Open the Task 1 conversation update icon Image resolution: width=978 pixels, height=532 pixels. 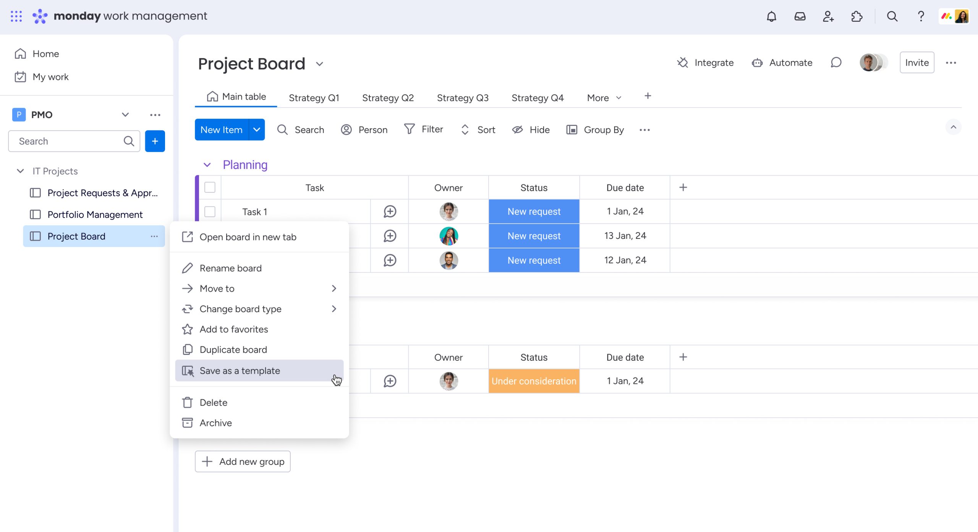point(390,211)
